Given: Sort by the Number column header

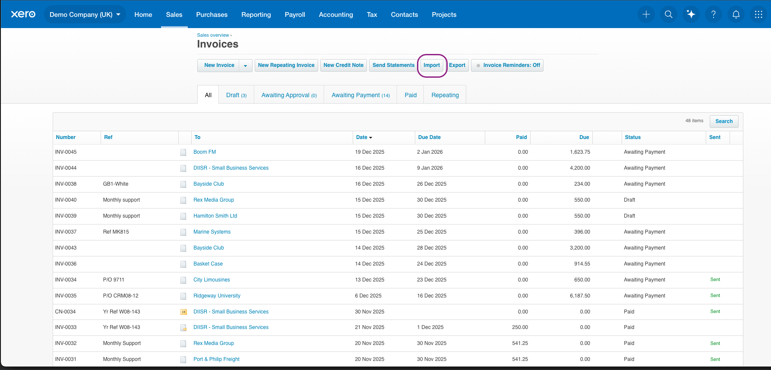Looking at the screenshot, I should point(66,137).
